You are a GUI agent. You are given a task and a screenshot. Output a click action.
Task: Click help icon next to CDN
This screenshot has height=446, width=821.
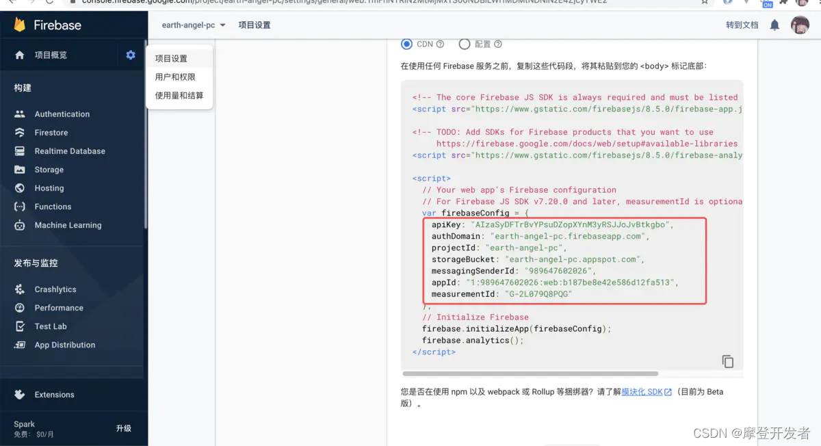[440, 44]
